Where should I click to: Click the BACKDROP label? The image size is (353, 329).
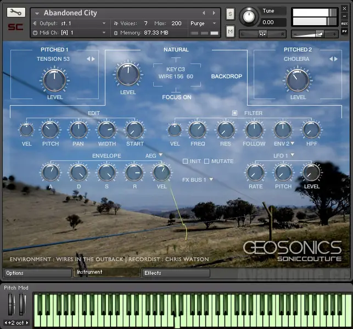(227, 76)
